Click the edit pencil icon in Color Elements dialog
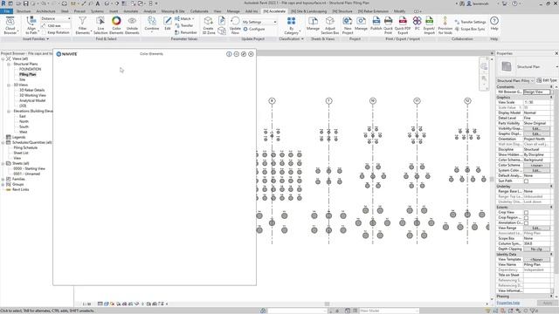The height and width of the screenshot is (314, 559). pyautogui.click(x=244, y=54)
